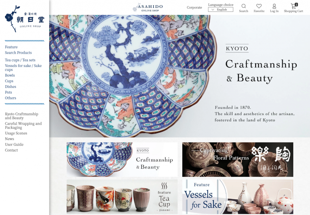
Task: Go to Vessels for sake / Sake cups
Action: pos(23,68)
